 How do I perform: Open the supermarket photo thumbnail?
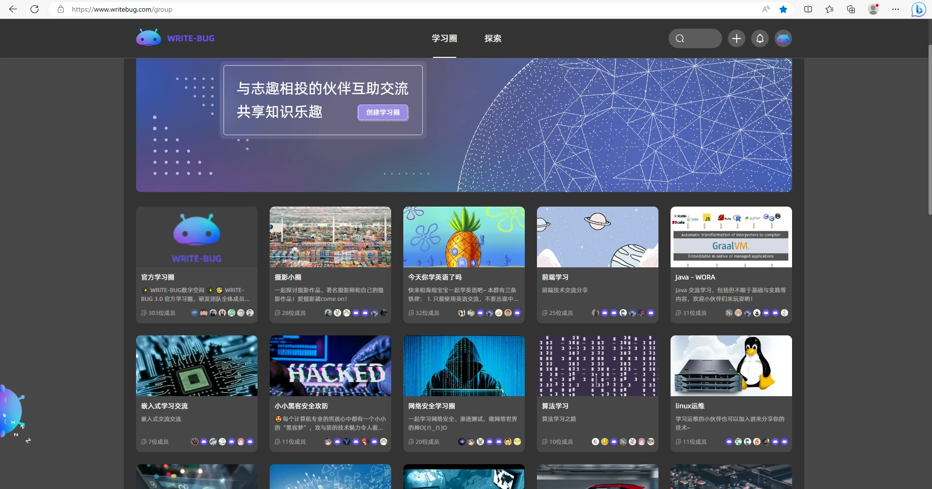[x=330, y=237]
